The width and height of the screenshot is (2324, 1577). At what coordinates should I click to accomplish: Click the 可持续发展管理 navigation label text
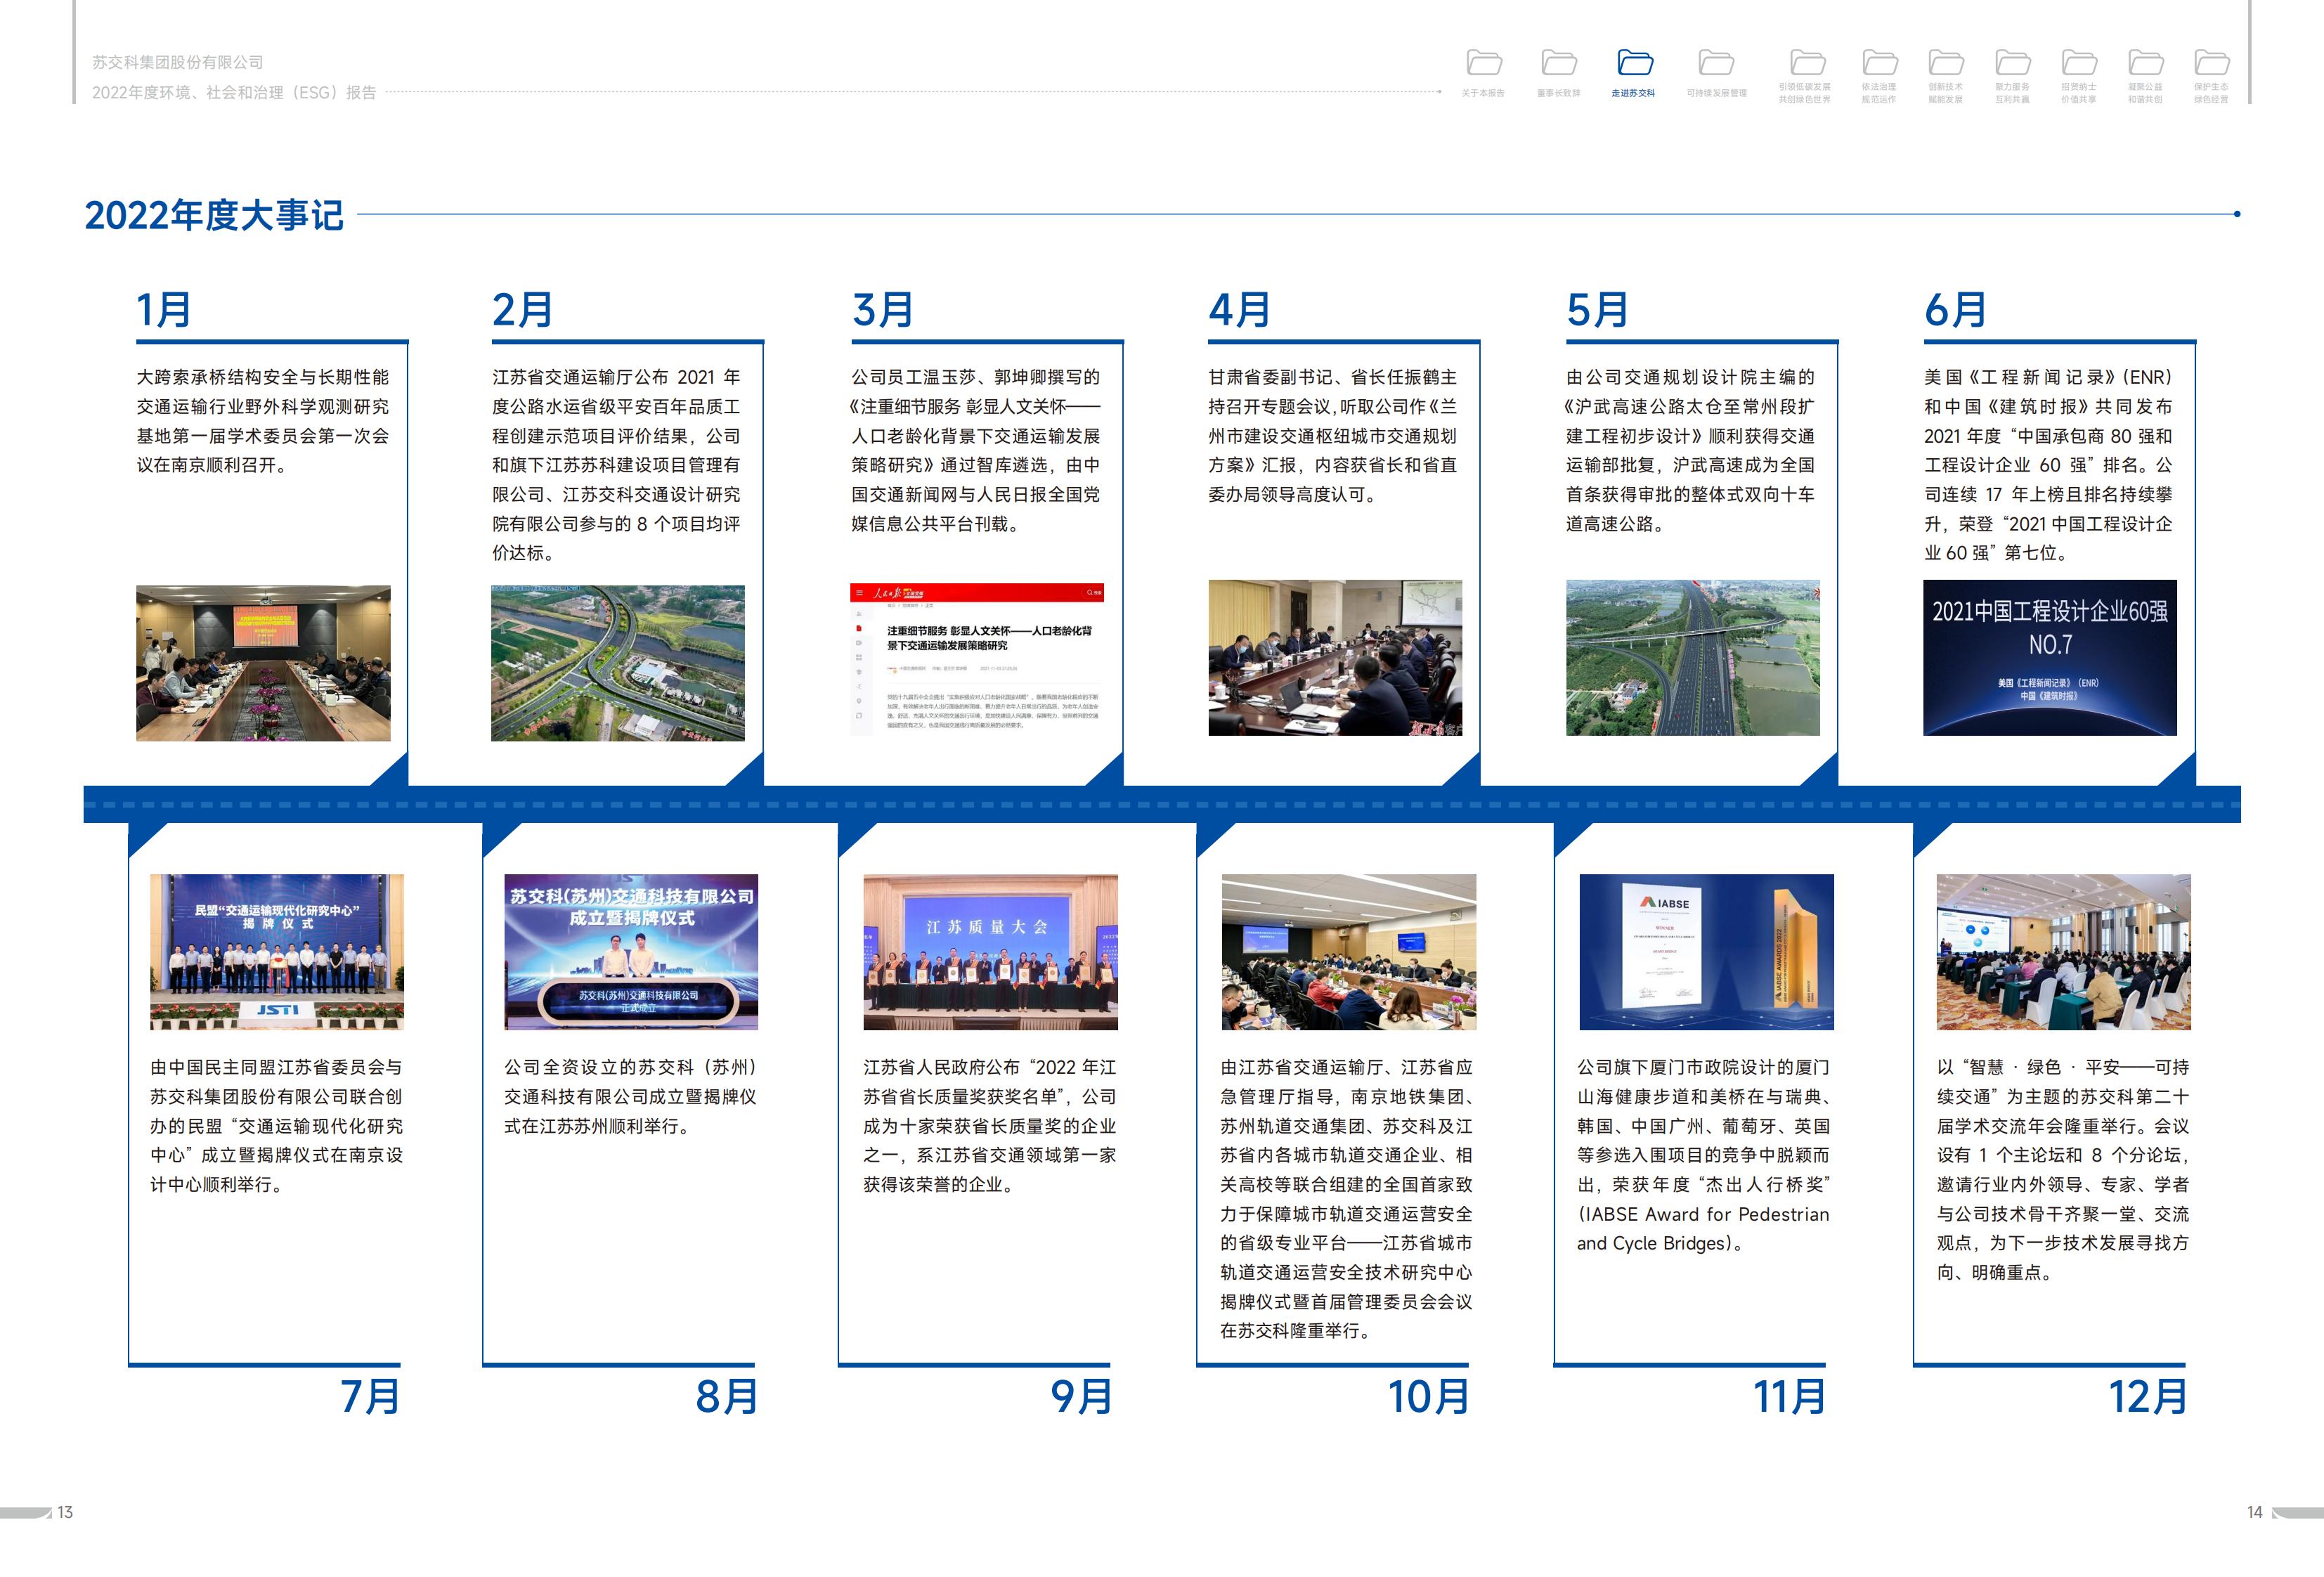click(1716, 93)
